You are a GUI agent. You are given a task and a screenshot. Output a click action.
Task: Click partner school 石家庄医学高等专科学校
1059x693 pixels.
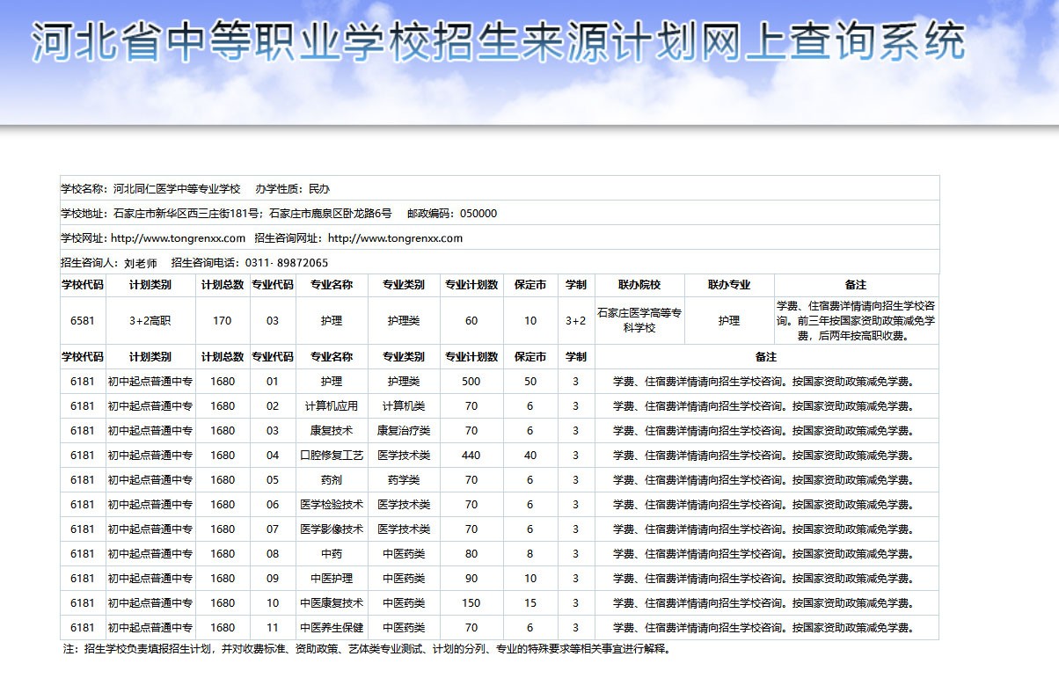coord(639,321)
